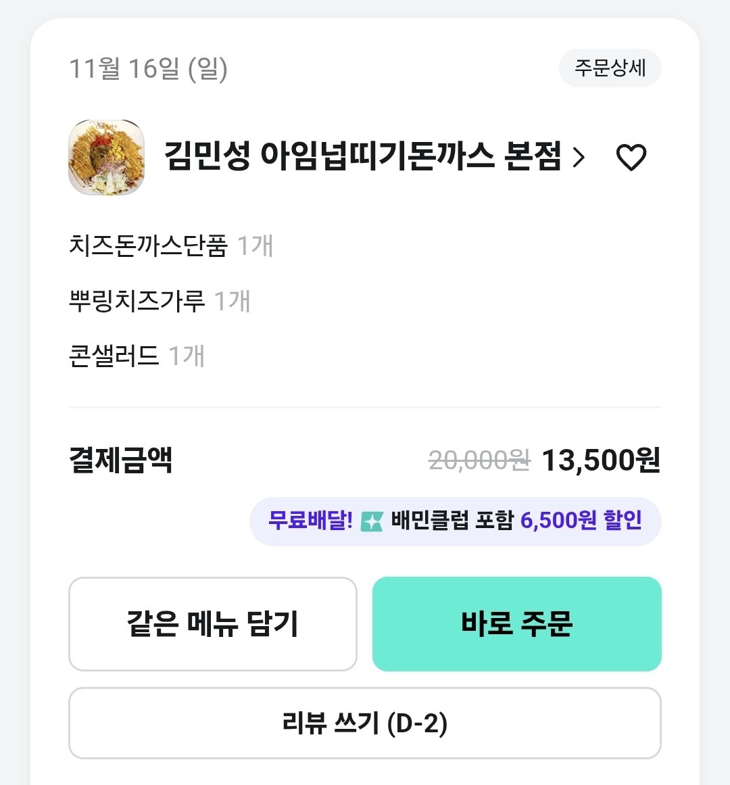Click the order date 11월 16일 (일)
The width and height of the screenshot is (730, 785).
click(149, 68)
